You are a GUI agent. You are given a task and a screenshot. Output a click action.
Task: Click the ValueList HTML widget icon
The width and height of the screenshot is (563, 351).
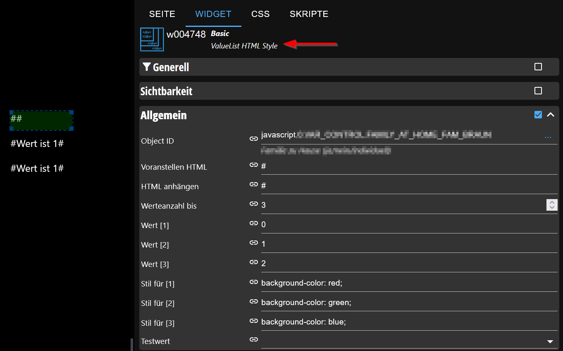click(152, 40)
